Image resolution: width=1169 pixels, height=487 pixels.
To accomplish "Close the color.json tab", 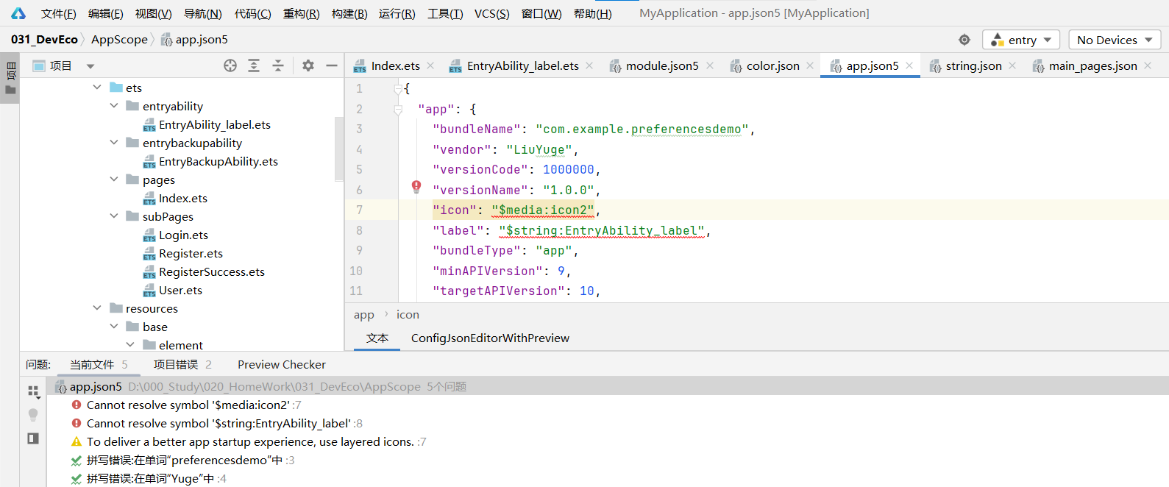I will (810, 65).
